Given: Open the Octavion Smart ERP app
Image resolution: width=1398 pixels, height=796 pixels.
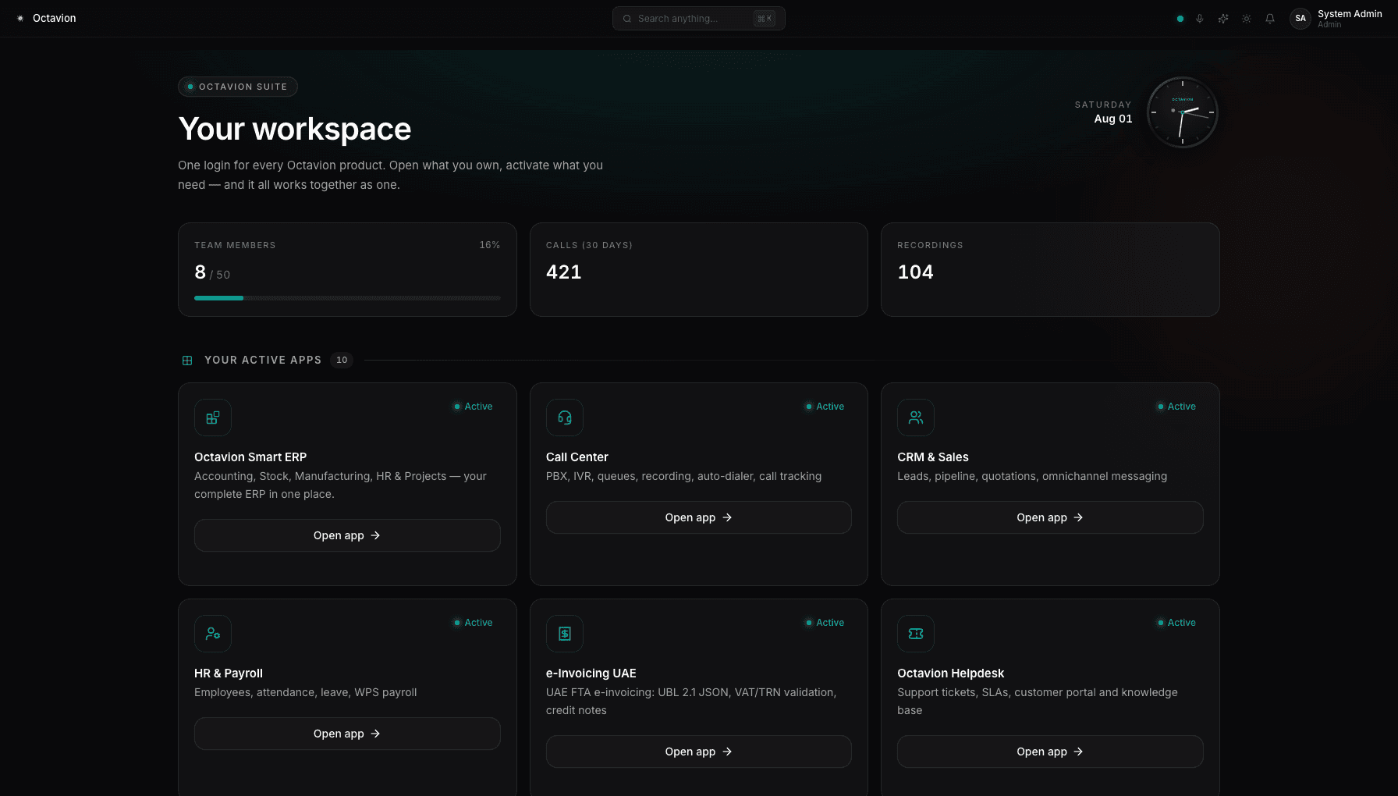Looking at the screenshot, I should [x=347, y=535].
